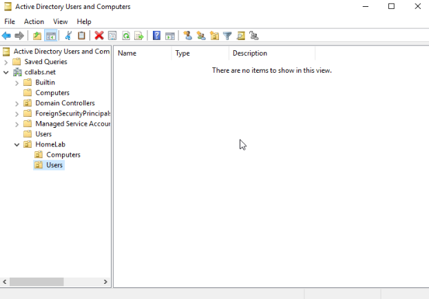Click tree pane scrollbar left arrow
This screenshot has width=429, height=299.
[x=5, y=282]
